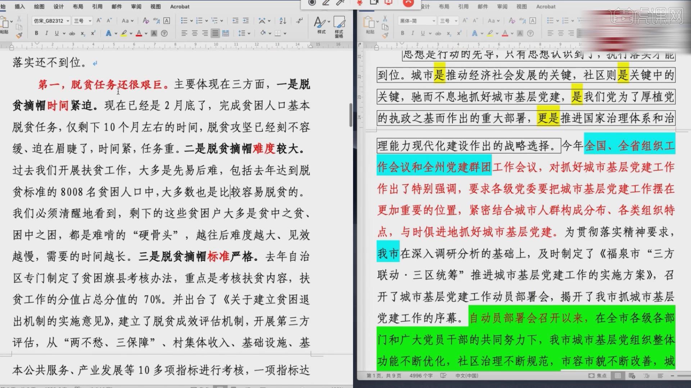Viewport: 691px width, 388px height.
Task: Switch to the 审阅 ribbon tab
Action: [x=136, y=6]
